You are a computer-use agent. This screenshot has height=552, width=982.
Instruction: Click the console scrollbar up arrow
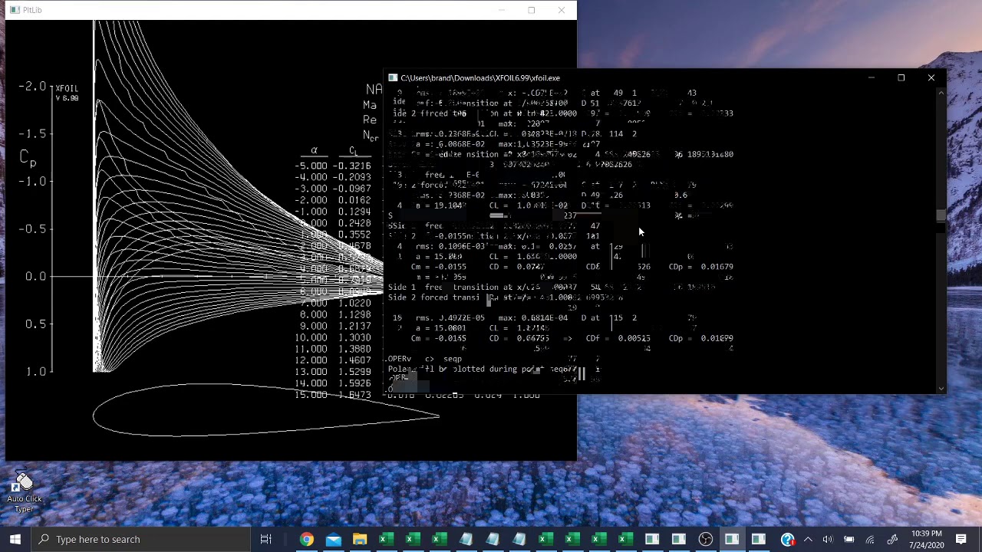point(941,93)
